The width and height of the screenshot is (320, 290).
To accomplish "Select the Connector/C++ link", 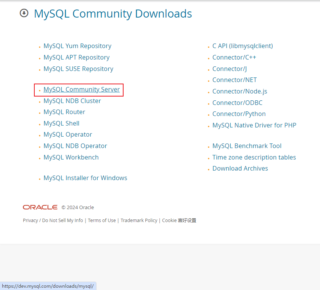I will tap(234, 57).
